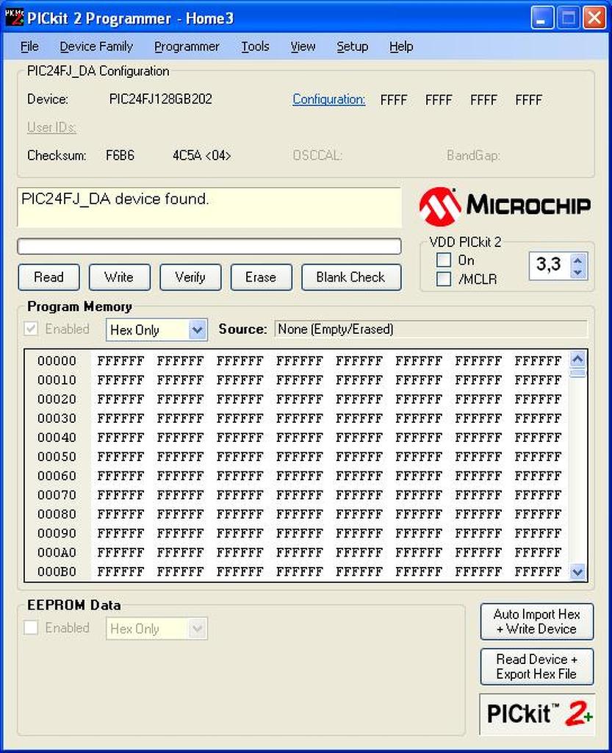
Task: Click the PICkit 2+ logo at bottom right
Action: (537, 714)
